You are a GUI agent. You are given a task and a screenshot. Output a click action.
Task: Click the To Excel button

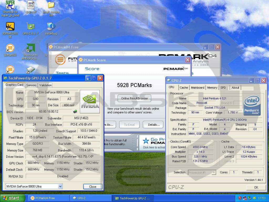pos(129,125)
